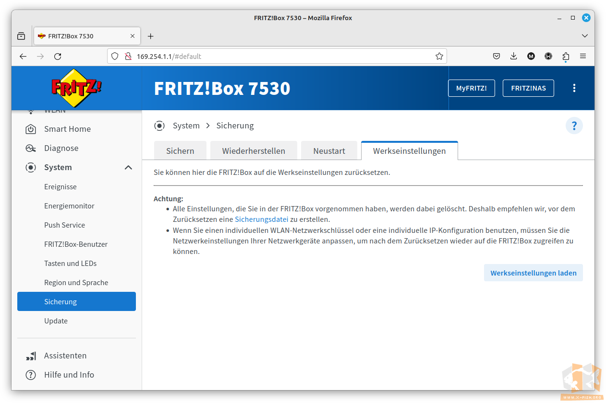Click the shield tracking protection icon
This screenshot has width=606, height=403.
[x=115, y=56]
